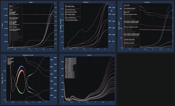The image size is (175, 106).
Task: Toggle lox_cc_injector:m_dot in Branches legend
Action: pos(130,27)
